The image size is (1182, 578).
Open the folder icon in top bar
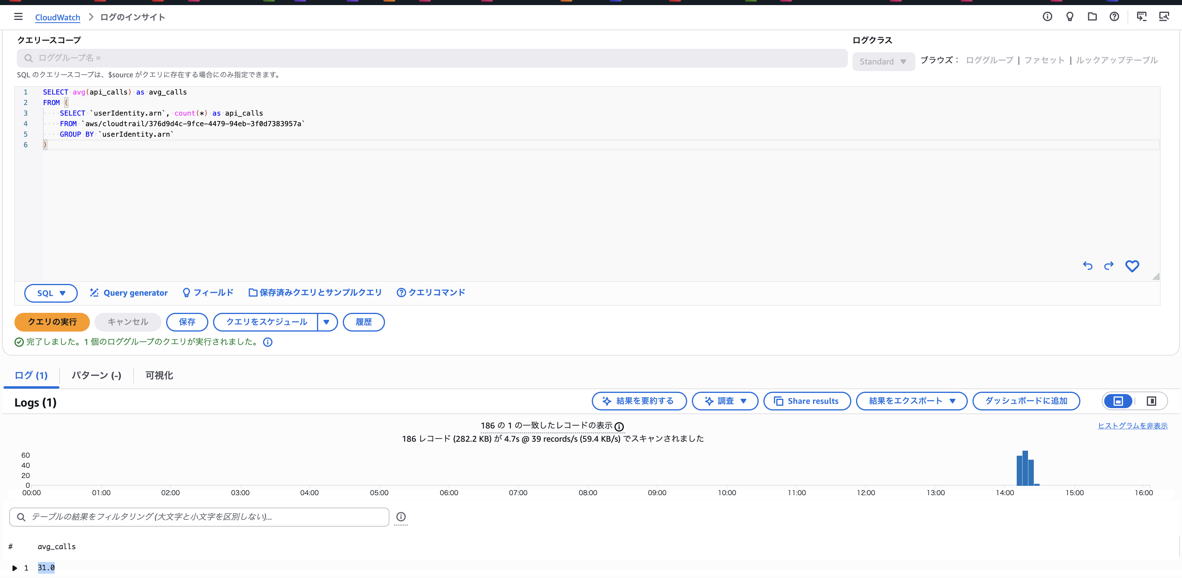click(x=1092, y=17)
